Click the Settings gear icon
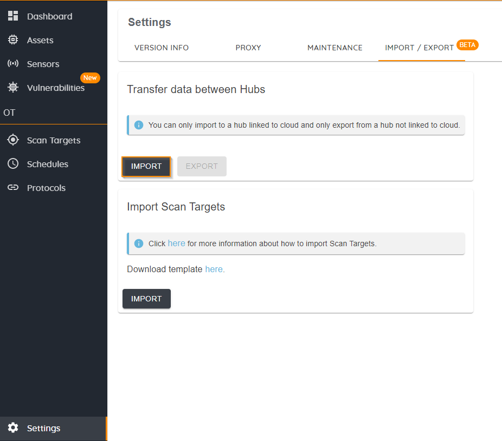This screenshot has width=502, height=441. 13,428
